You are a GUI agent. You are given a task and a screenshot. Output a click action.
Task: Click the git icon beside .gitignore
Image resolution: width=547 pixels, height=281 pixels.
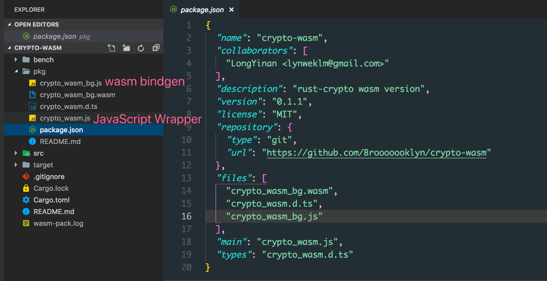tap(26, 177)
